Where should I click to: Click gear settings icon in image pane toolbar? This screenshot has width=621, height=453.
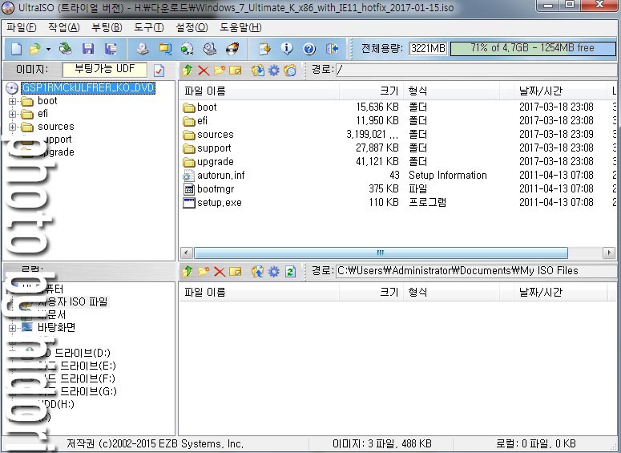click(274, 71)
